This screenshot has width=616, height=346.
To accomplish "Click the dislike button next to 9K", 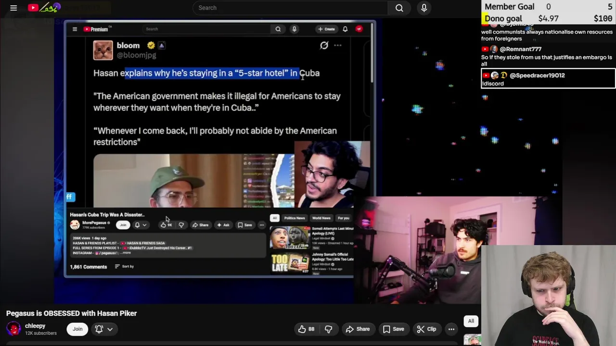I will [181, 225].
